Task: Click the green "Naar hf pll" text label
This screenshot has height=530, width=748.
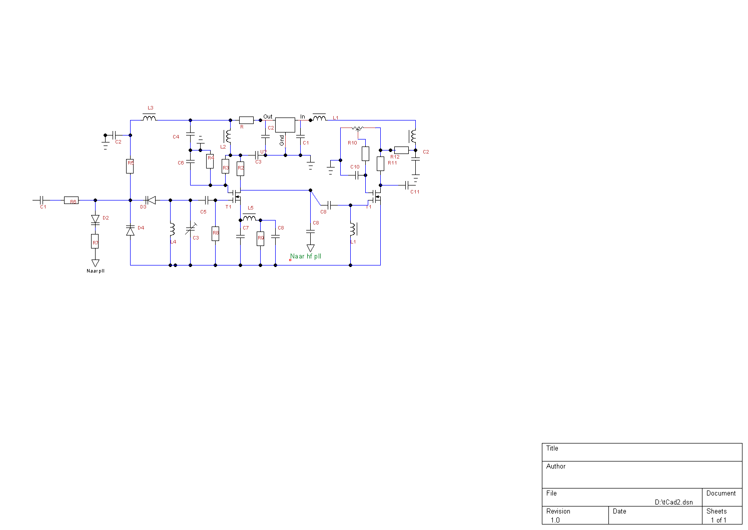Action: click(x=306, y=256)
